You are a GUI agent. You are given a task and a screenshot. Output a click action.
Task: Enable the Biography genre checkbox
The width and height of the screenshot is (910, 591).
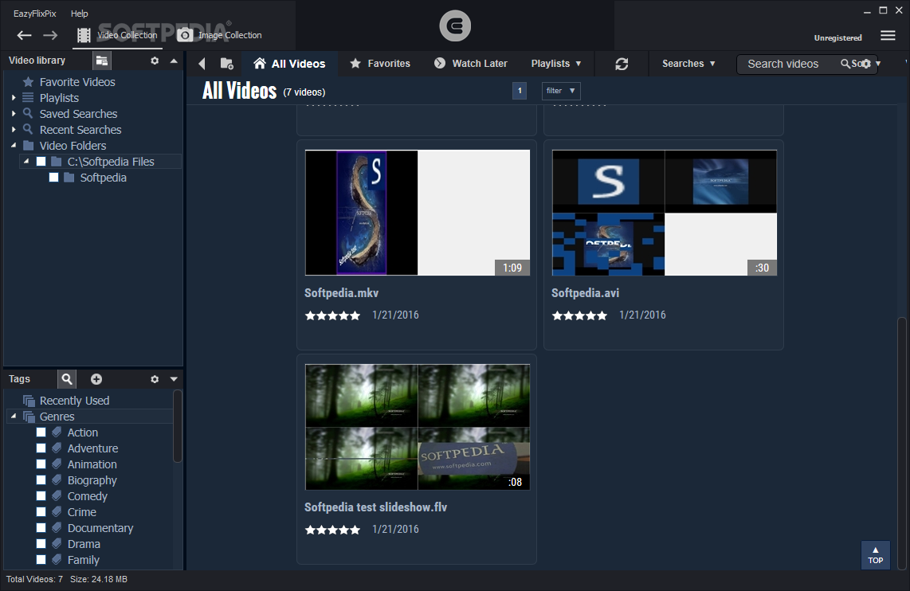(x=41, y=480)
